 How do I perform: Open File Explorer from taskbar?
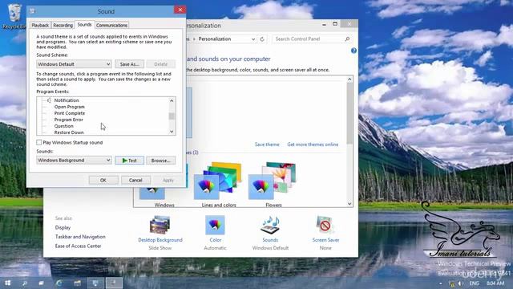pos(77,283)
